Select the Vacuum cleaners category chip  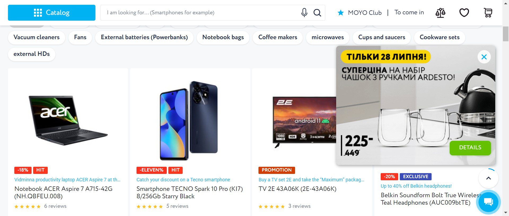click(x=37, y=37)
